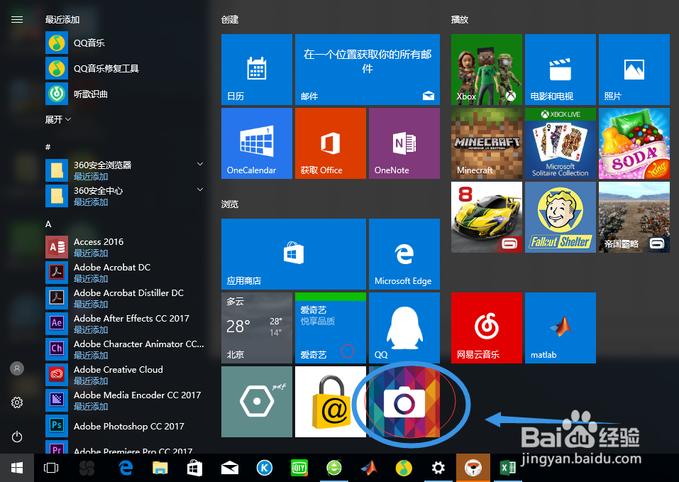The width and height of the screenshot is (679, 482).
Task: Launch Adobe After Effects CC 2017
Action: coord(125,324)
